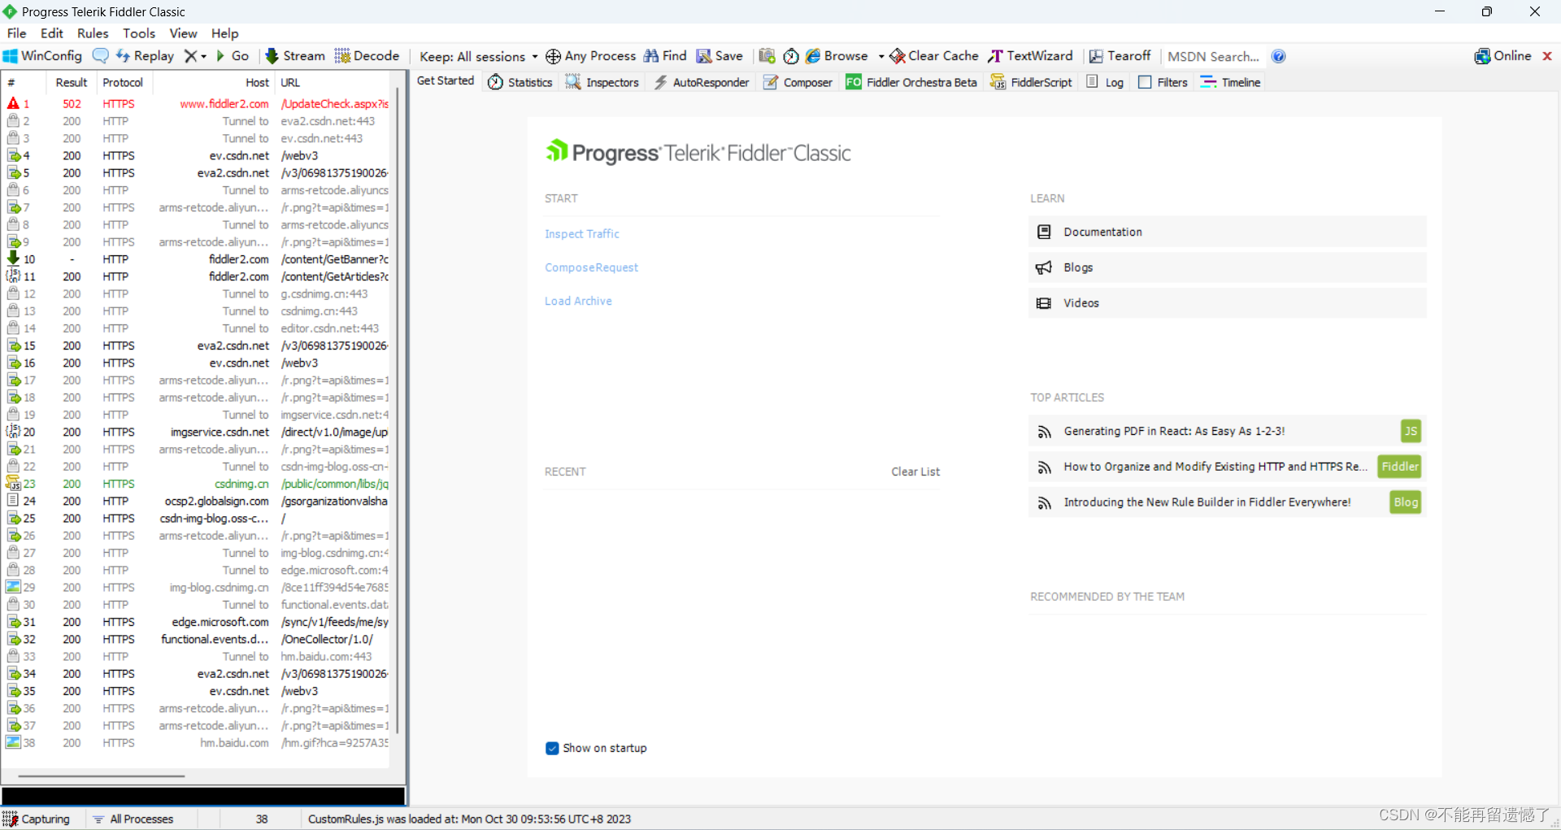Click the Replay toolbar button
This screenshot has width=1561, height=830.
coord(145,56)
